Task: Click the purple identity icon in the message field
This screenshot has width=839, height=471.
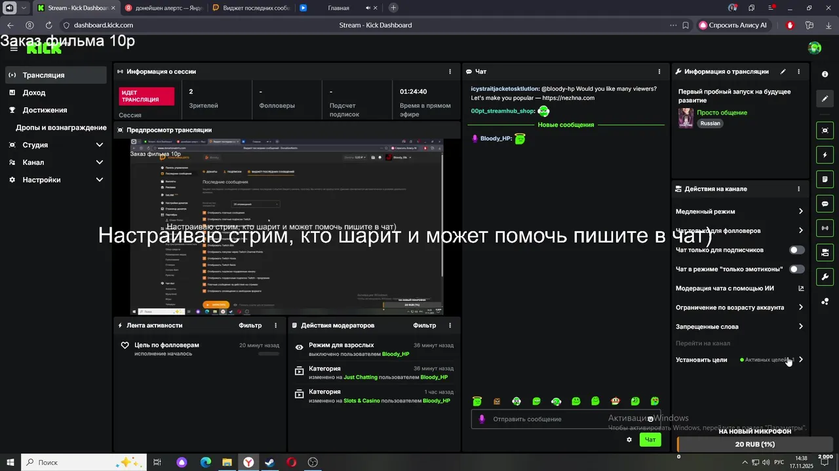Action: point(482,419)
